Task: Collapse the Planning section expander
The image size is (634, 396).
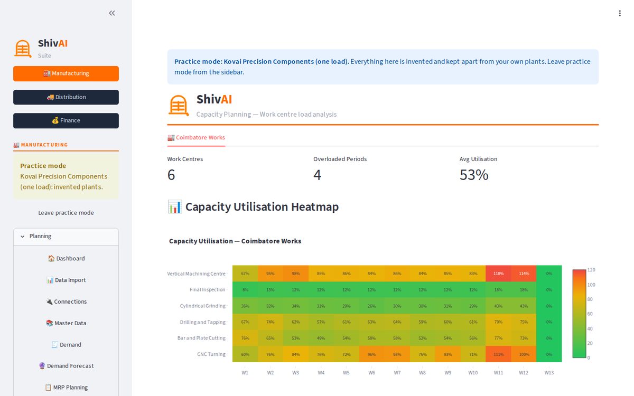Action: pos(66,237)
